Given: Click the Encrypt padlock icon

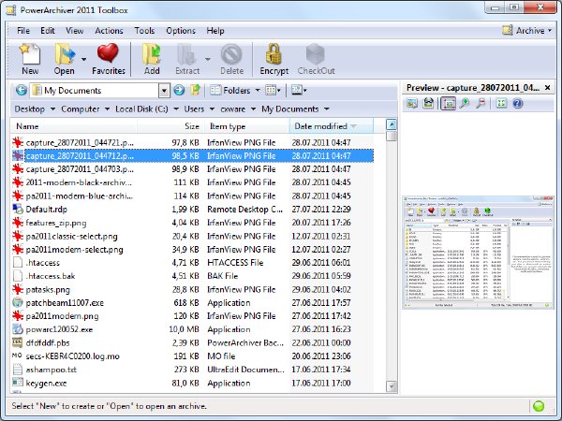Looking at the screenshot, I should [x=274, y=59].
